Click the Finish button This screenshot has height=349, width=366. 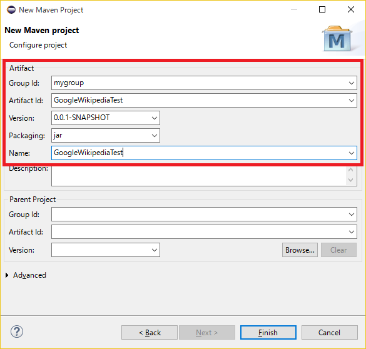(x=268, y=333)
